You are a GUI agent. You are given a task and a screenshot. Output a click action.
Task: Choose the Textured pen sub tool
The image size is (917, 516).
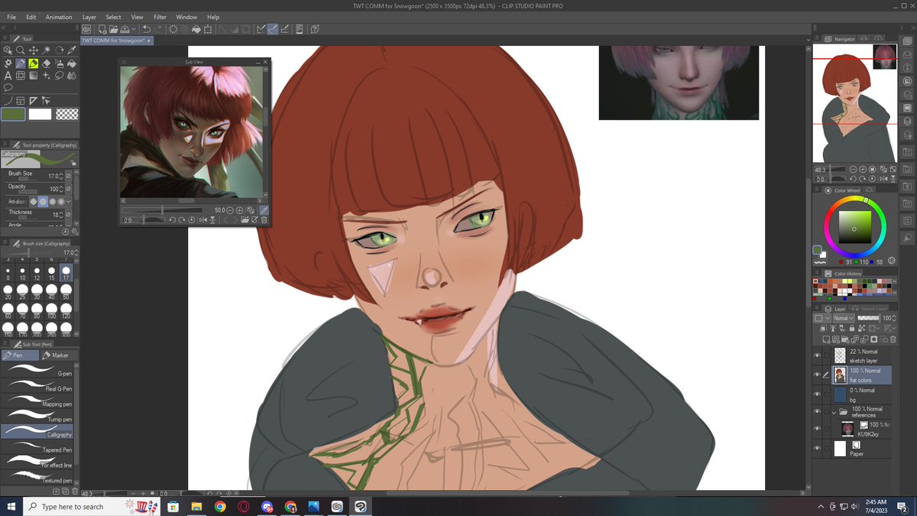click(x=38, y=479)
